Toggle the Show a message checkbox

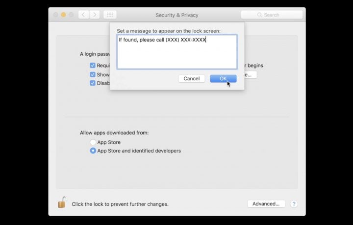click(x=93, y=74)
